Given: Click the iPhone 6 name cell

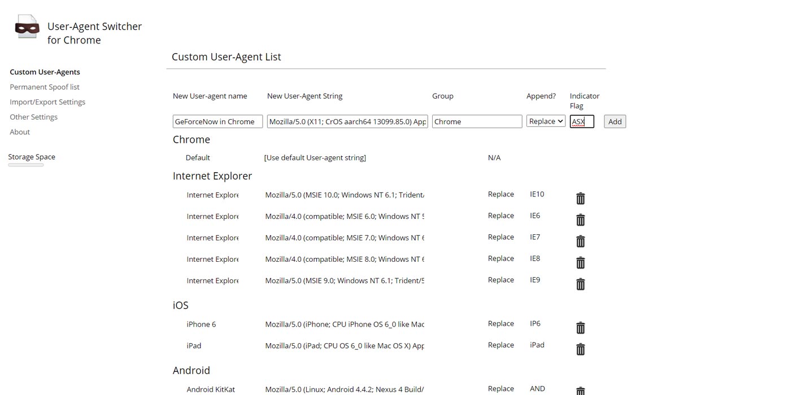Looking at the screenshot, I should [x=201, y=324].
